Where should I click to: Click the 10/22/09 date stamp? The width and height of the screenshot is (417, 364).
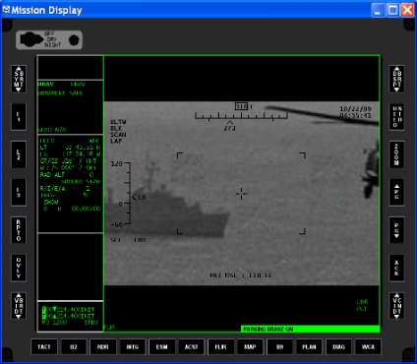pos(356,109)
